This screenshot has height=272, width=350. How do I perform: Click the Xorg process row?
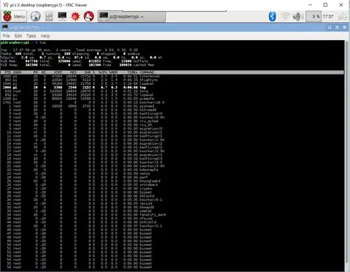[x=172, y=91]
